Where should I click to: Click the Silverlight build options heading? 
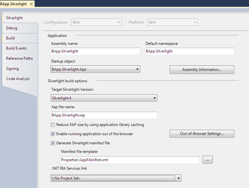pos(67,81)
